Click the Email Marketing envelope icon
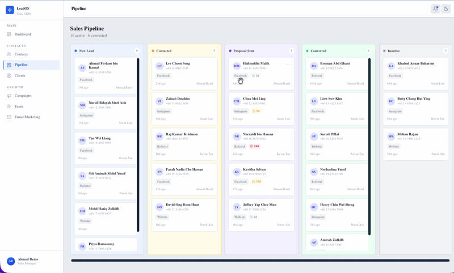Viewport: 454px width, 273px height. click(x=9, y=117)
